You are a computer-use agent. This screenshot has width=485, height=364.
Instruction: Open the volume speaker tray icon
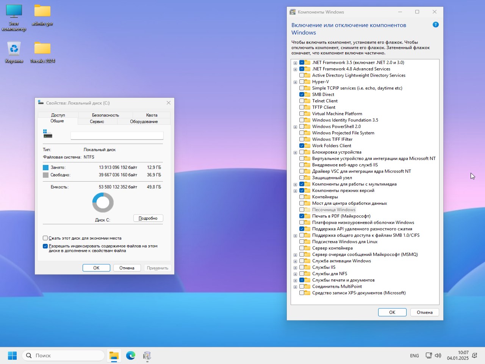tap(438, 356)
